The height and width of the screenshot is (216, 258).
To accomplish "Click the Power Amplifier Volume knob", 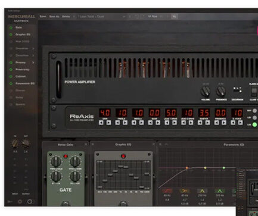I will pos(206,92).
